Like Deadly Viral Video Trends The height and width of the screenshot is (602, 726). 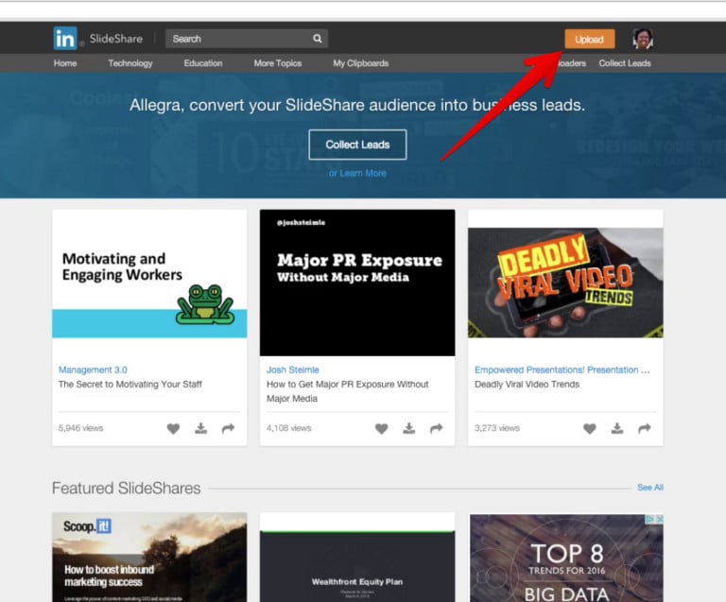590,428
